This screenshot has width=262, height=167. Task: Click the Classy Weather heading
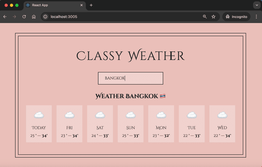tap(131, 56)
